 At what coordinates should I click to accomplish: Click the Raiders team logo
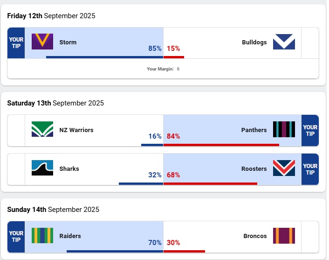pyautogui.click(x=42, y=236)
